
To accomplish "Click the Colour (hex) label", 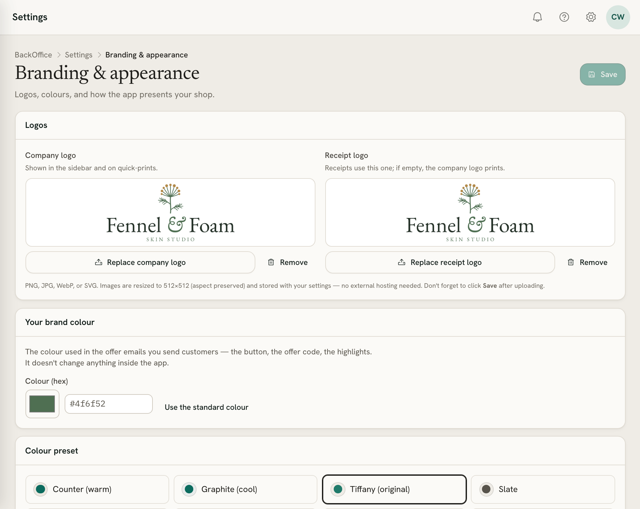I will pyautogui.click(x=46, y=381).
